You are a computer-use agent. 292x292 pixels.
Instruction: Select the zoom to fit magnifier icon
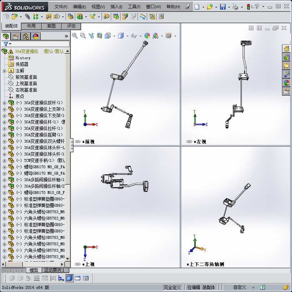(x=75, y=36)
